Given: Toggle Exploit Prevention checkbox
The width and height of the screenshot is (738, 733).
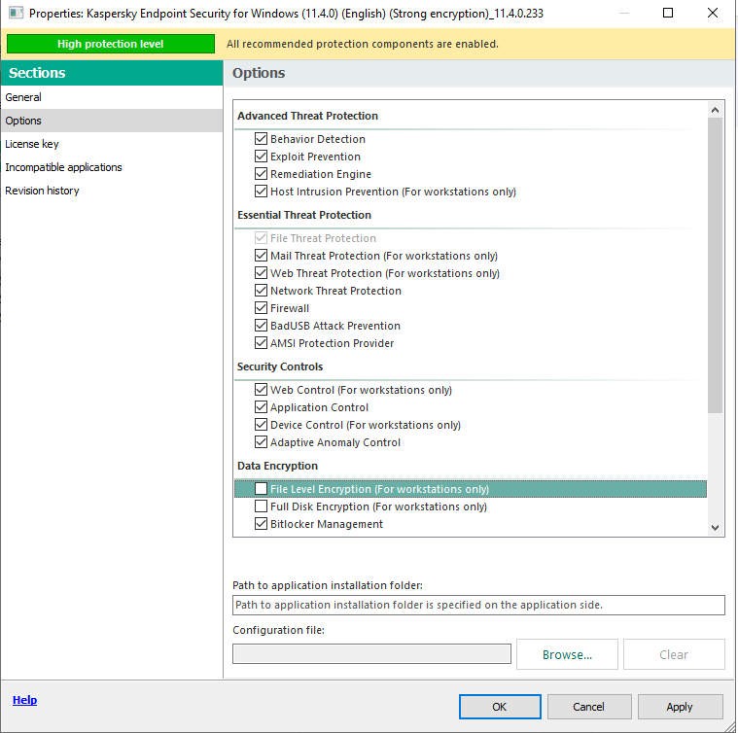Looking at the screenshot, I should point(261,157).
